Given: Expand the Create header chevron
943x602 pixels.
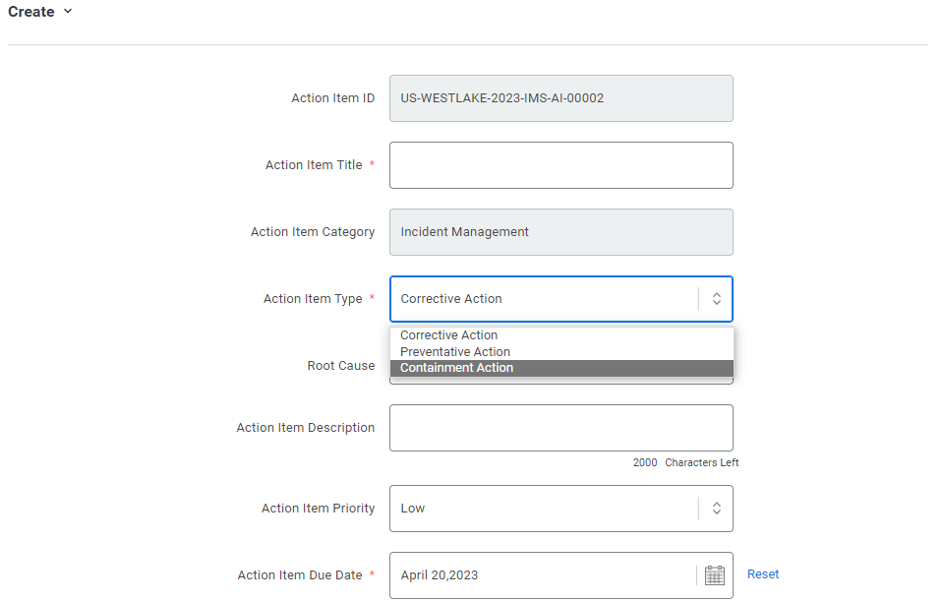Looking at the screenshot, I should point(68,12).
